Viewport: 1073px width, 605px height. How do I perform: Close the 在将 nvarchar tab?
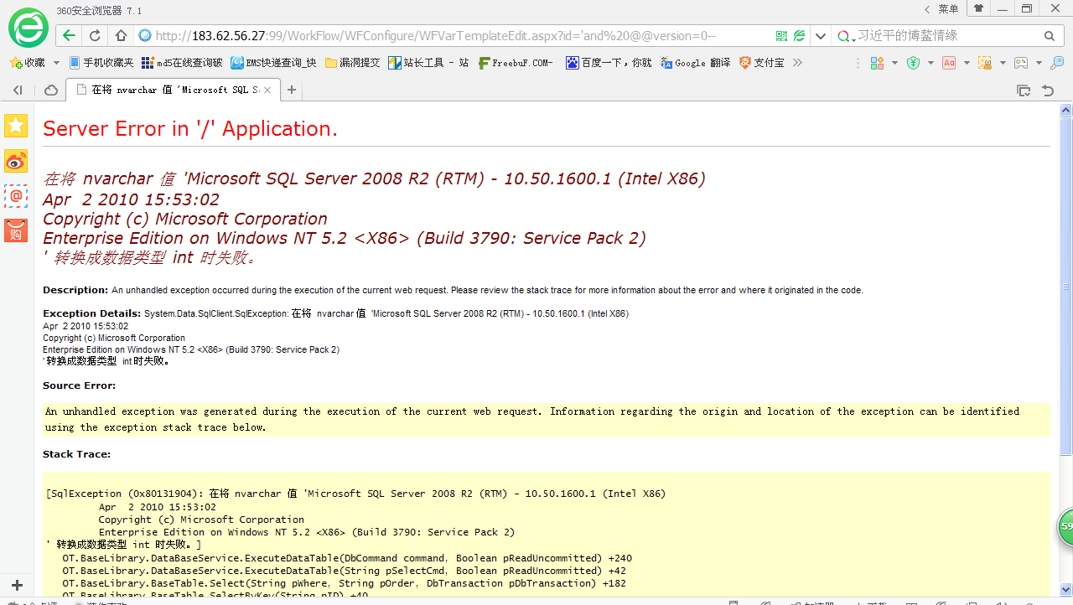[x=267, y=90]
